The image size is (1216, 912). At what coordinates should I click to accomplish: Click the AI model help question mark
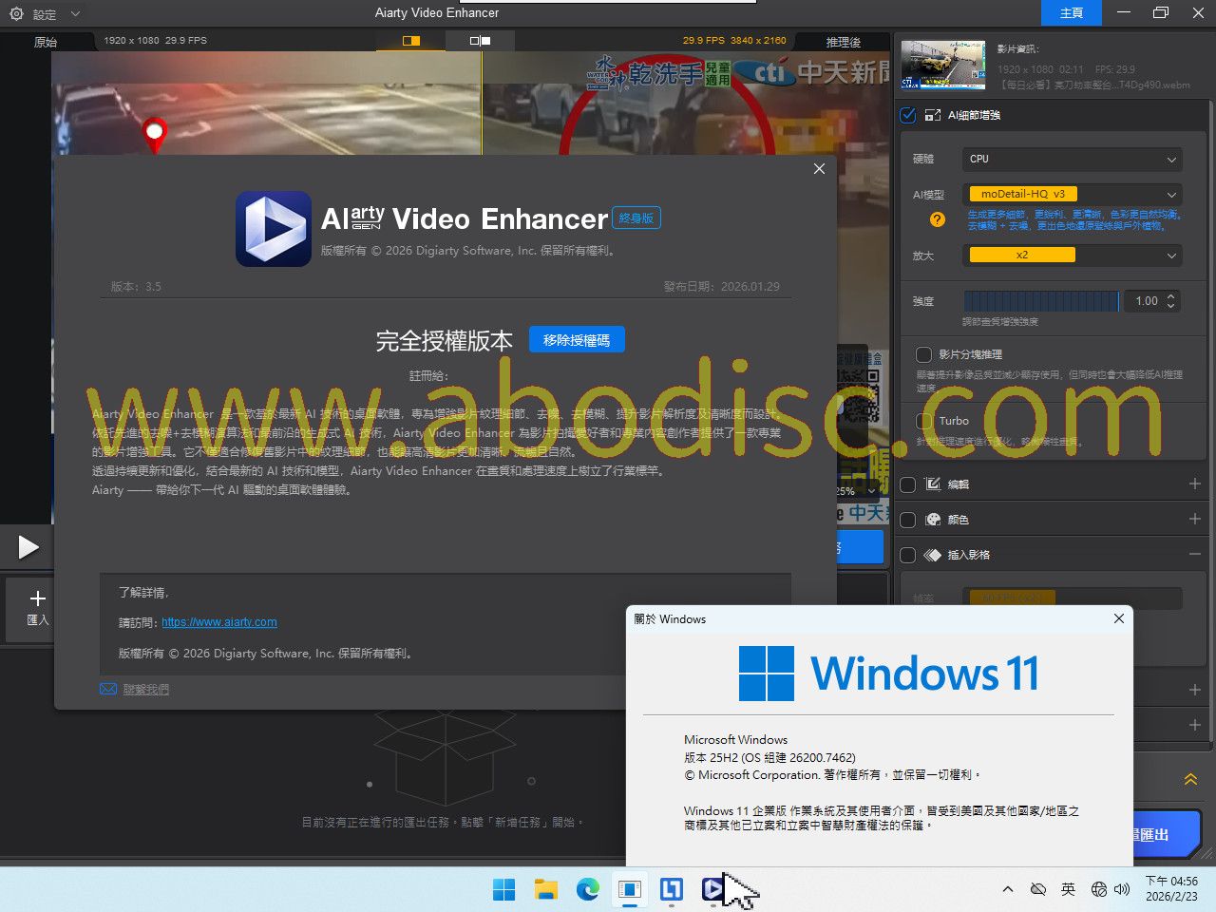coord(938,219)
